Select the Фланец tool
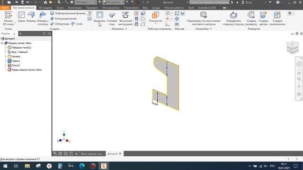 pyautogui.click(x=31, y=17)
